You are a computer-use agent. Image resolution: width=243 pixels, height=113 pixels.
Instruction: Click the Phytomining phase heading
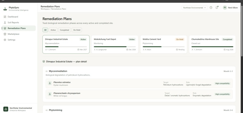pyautogui.click(x=55, y=110)
